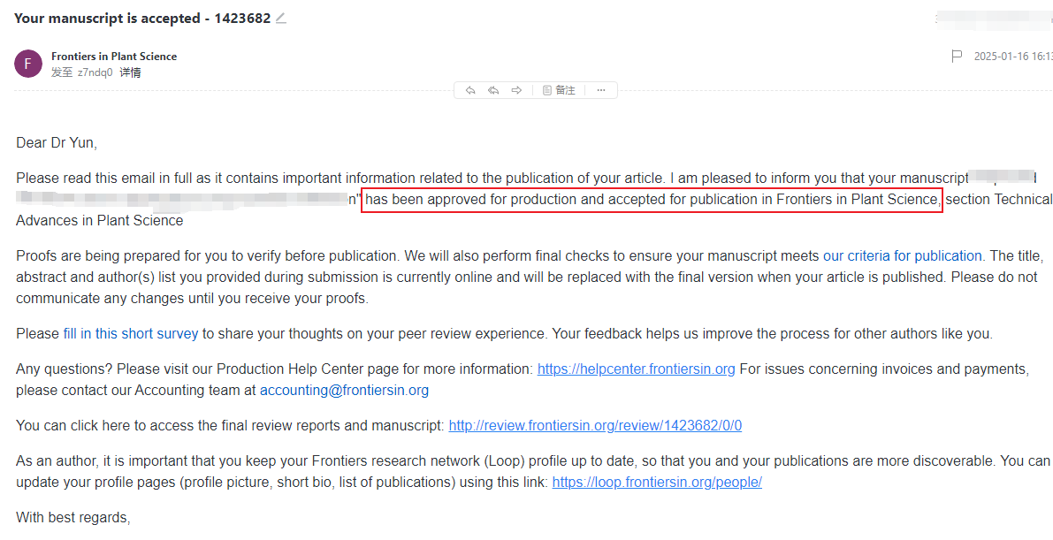Open the review.frontiersin.org/review/1423682/0/0 link
1053x540 pixels.
pyautogui.click(x=595, y=426)
